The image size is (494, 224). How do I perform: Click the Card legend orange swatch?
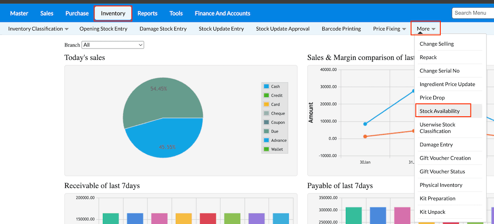[x=266, y=105]
